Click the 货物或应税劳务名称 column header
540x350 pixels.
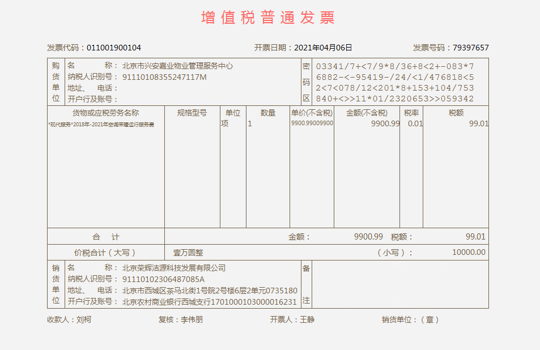coord(105,113)
